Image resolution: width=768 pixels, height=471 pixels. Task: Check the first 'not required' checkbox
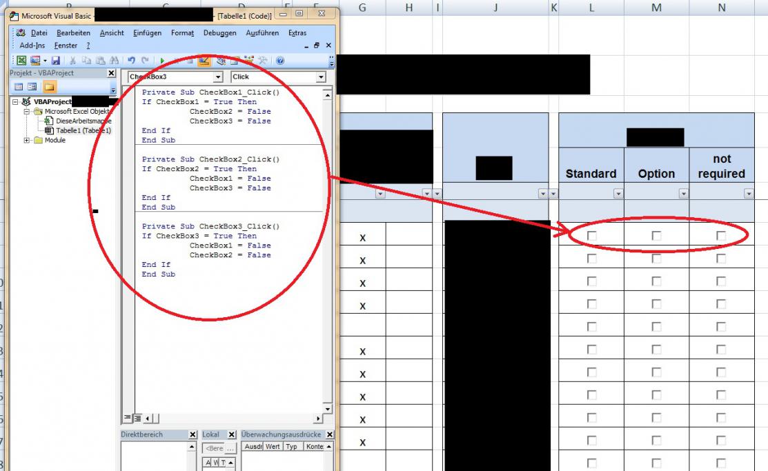click(x=721, y=237)
